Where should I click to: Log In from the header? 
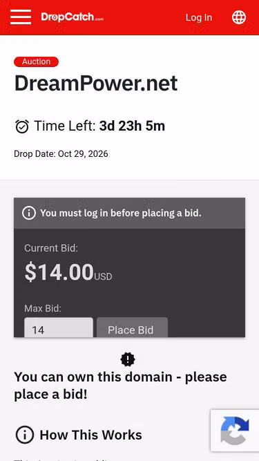(x=199, y=17)
